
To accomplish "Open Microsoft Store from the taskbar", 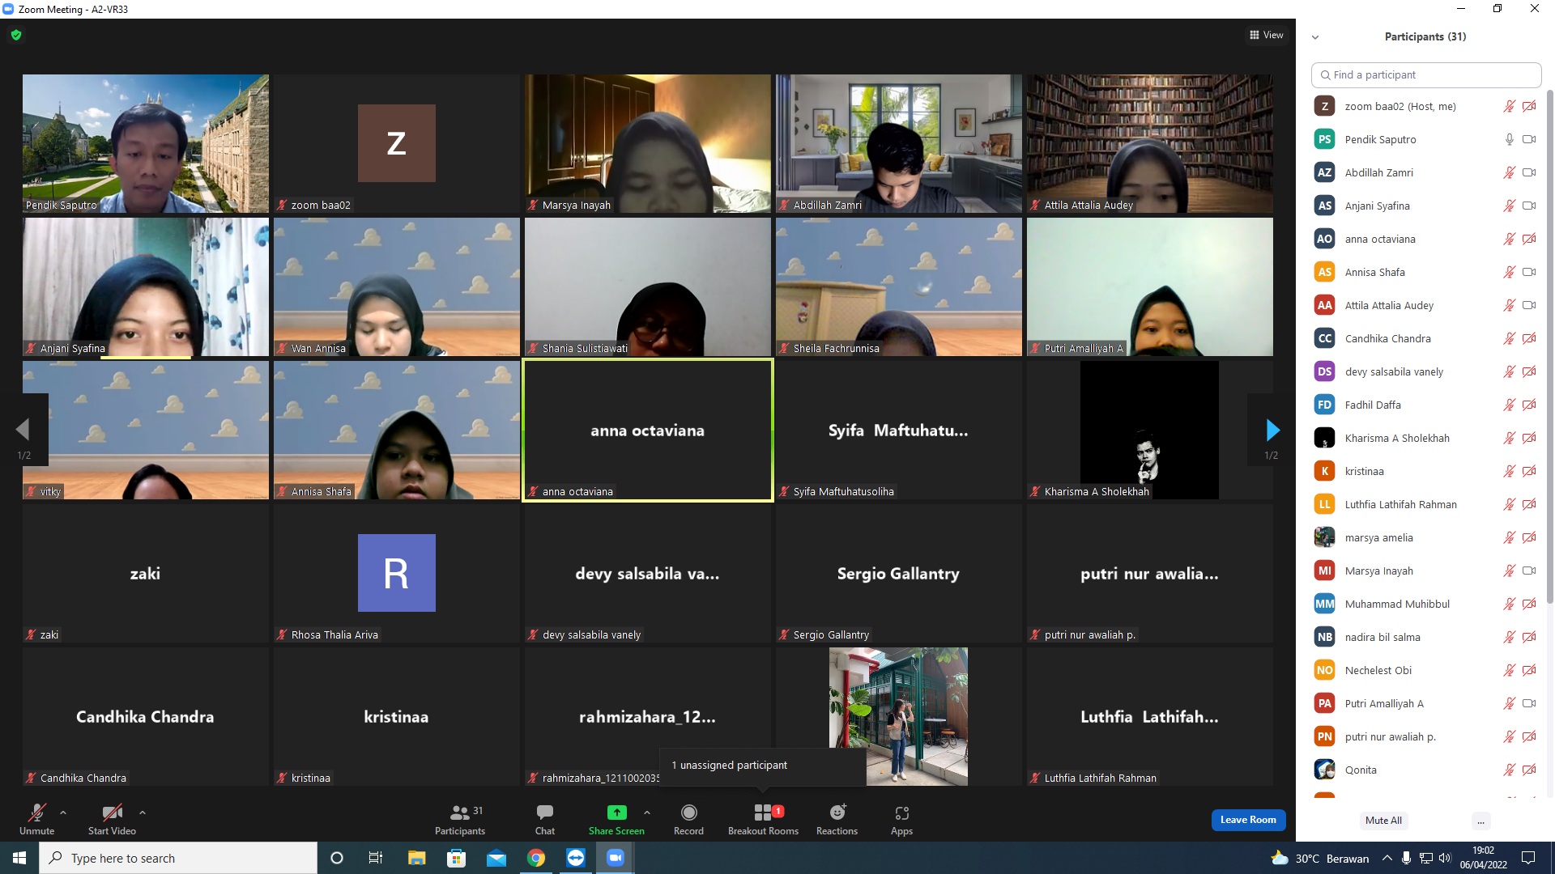I will coord(457,858).
